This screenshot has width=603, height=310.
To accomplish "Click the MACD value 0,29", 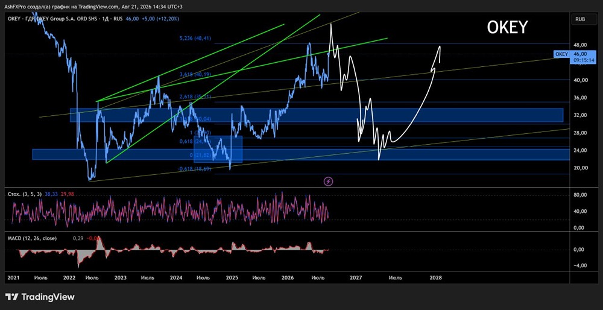I will (77, 238).
